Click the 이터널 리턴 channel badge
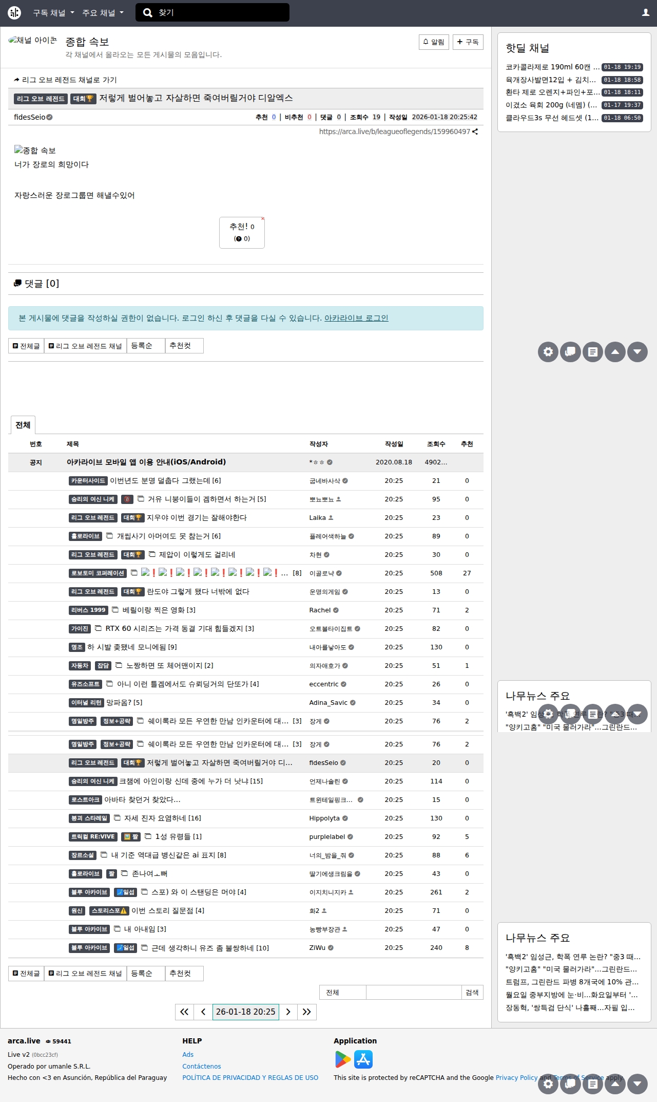 [x=86, y=703]
